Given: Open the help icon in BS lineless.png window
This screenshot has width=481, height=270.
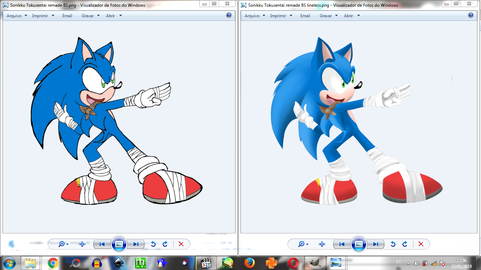Looking at the screenshot, I should click(x=471, y=15).
